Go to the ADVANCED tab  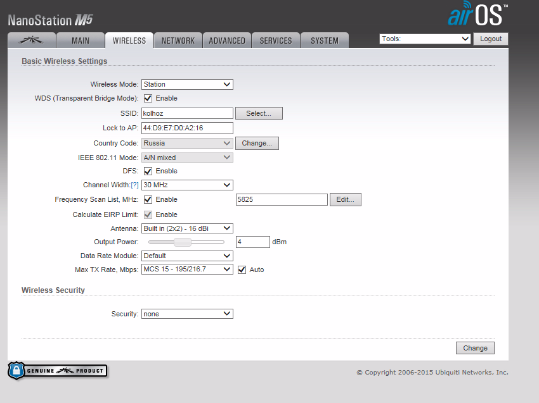coord(227,40)
